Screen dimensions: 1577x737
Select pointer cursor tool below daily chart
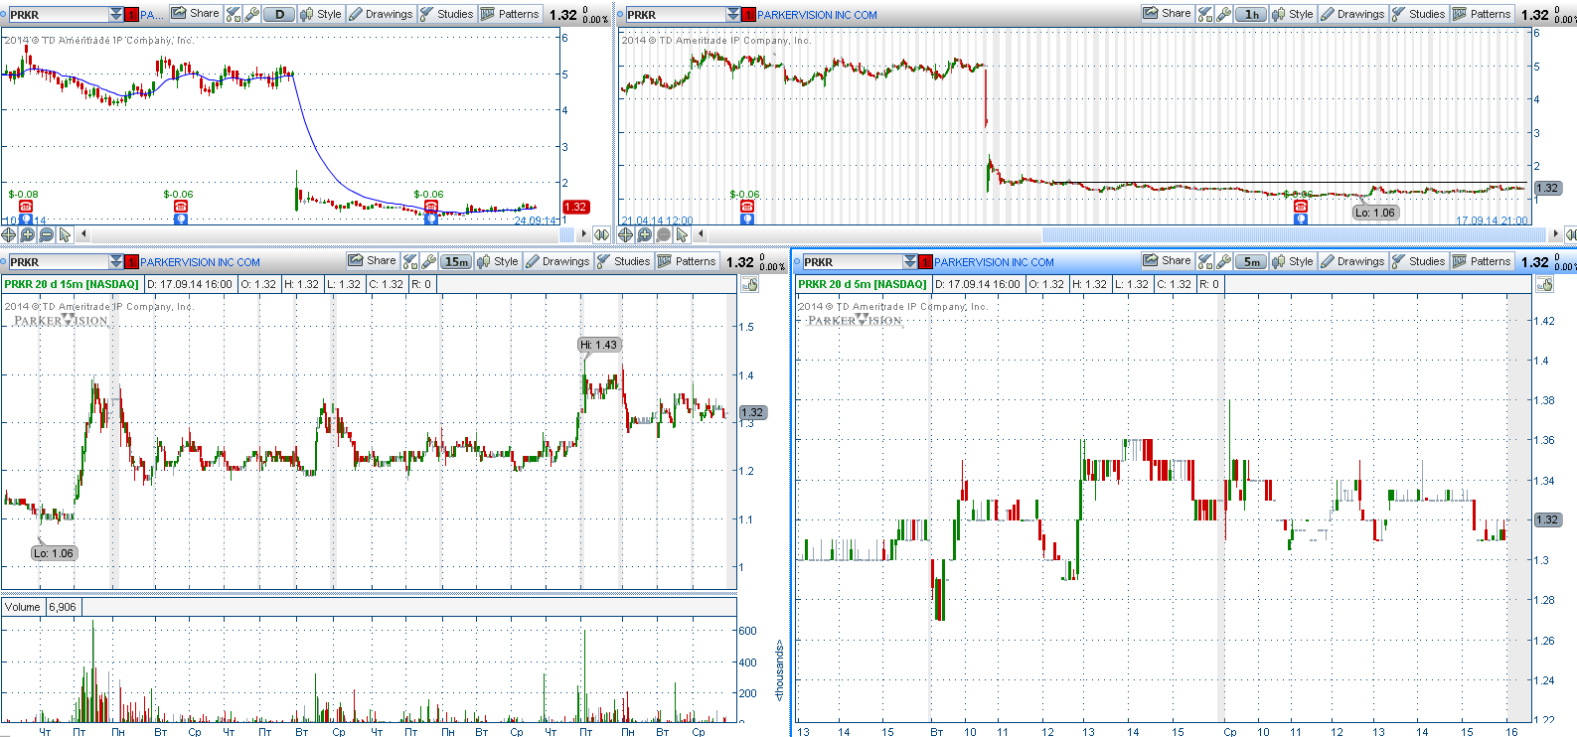[66, 234]
